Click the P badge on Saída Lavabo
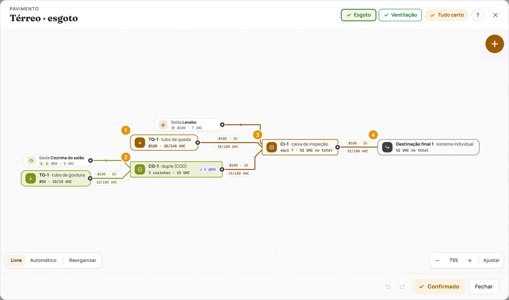Screen dimensions: 509x300 pos(173,128)
